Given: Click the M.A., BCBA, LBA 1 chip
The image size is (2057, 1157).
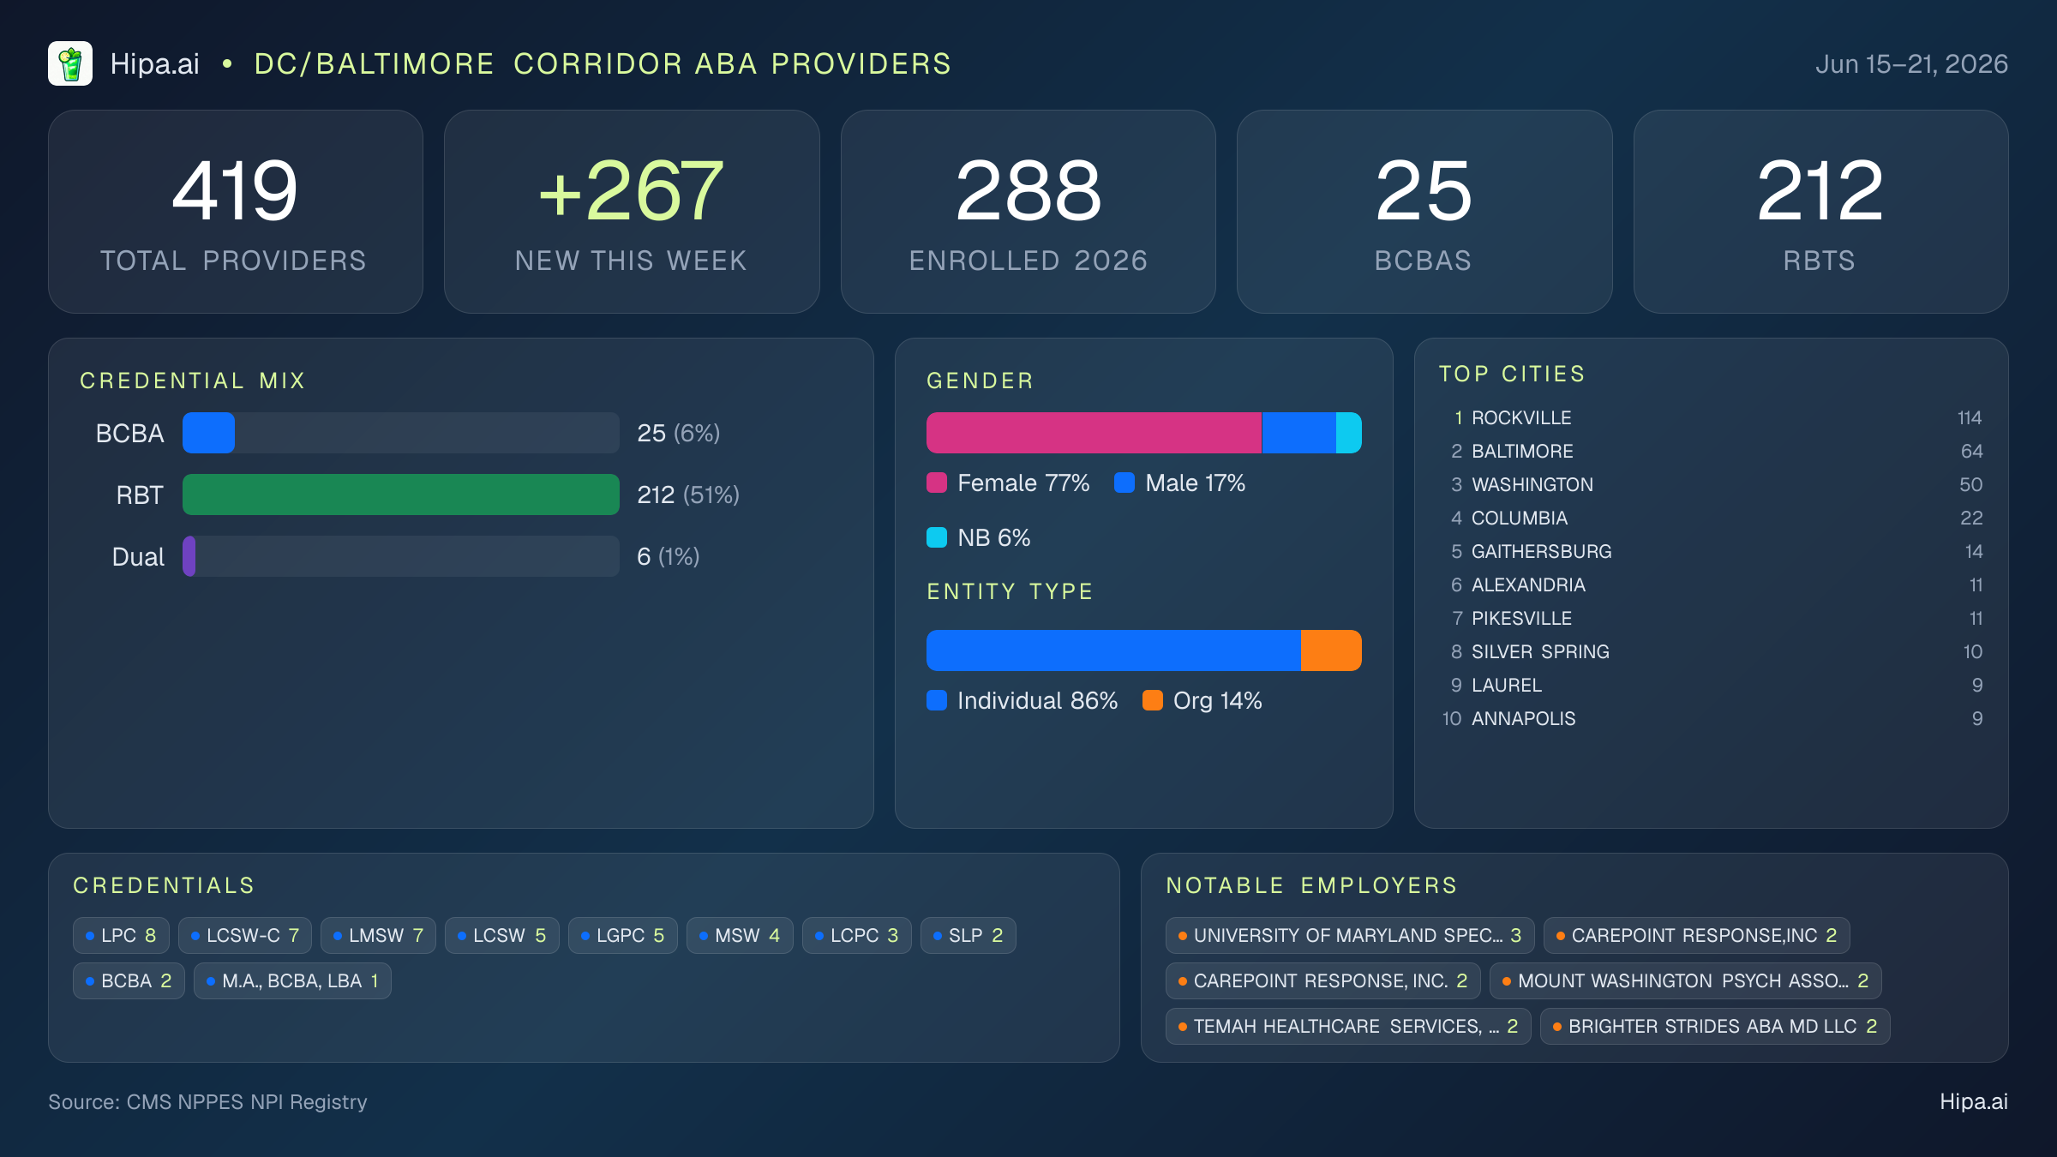Looking at the screenshot, I should point(292,980).
